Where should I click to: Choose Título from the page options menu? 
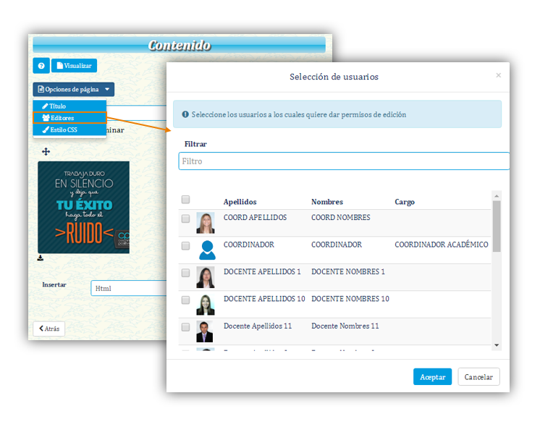pyautogui.click(x=69, y=106)
